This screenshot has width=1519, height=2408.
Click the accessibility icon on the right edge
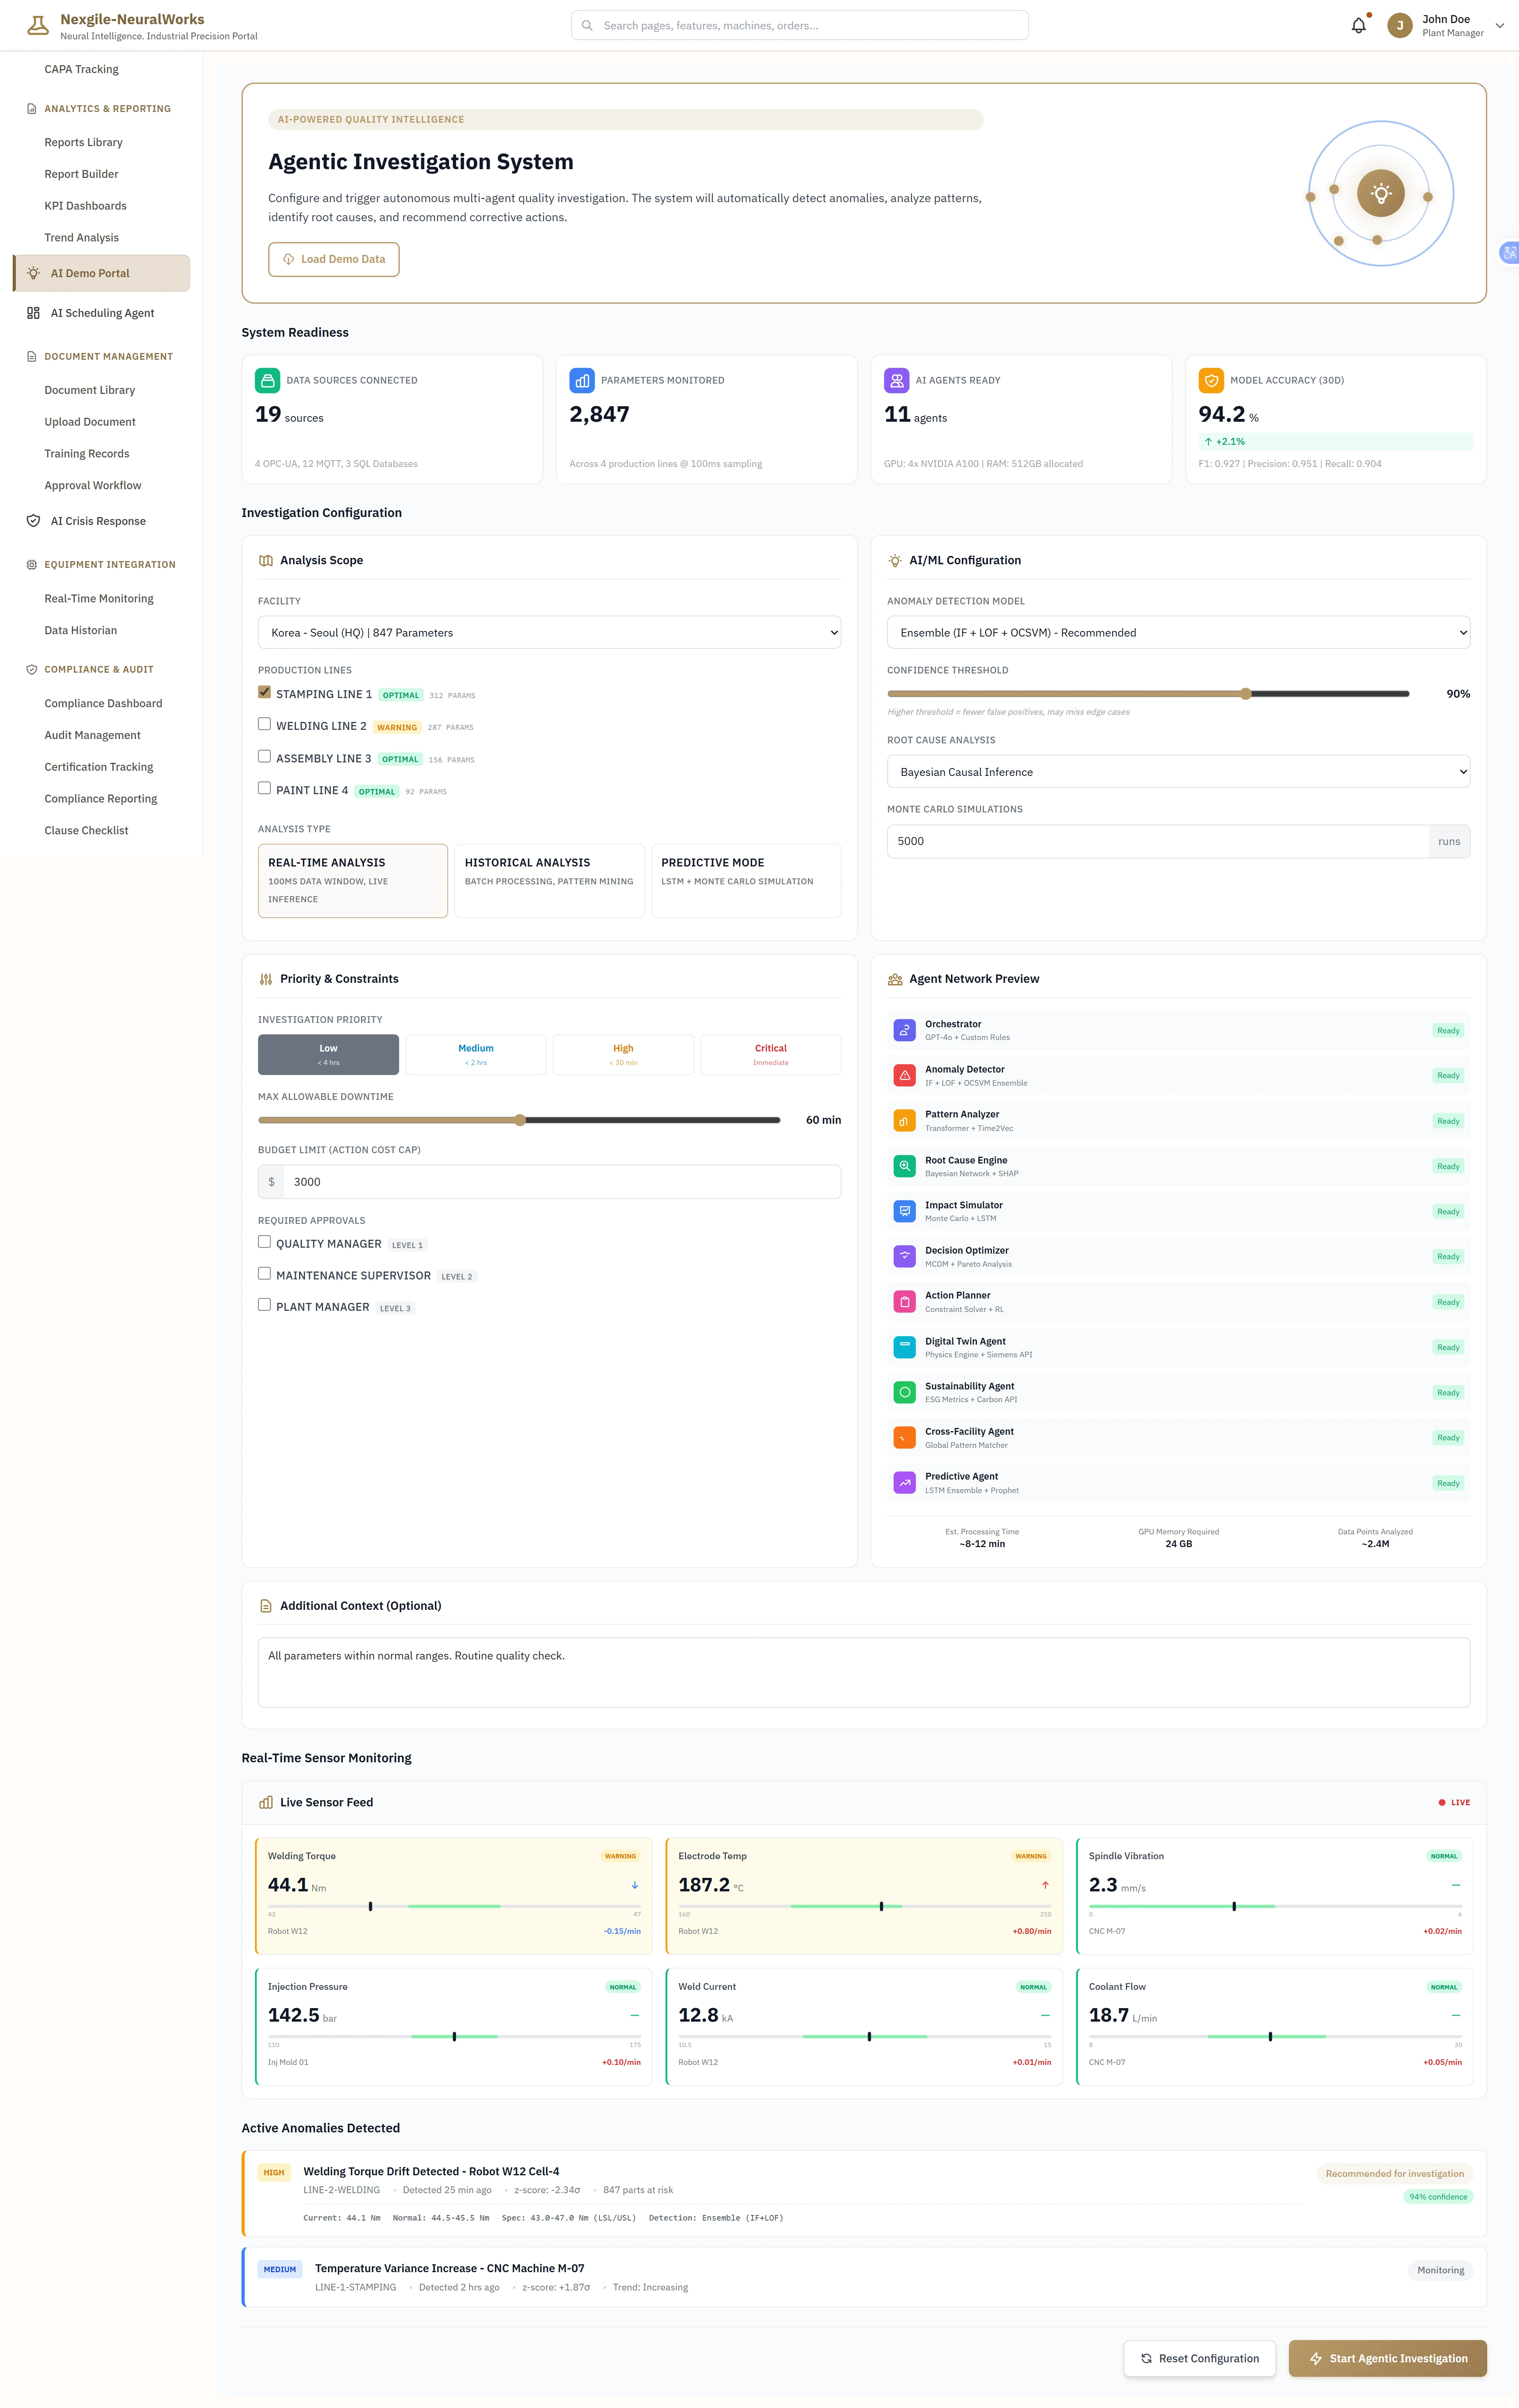1509,253
